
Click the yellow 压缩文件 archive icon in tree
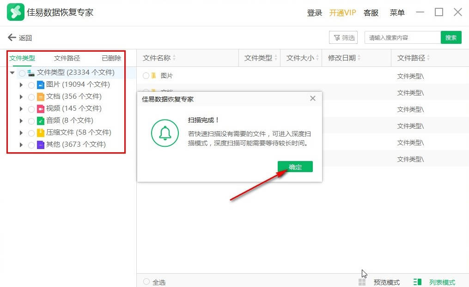tap(40, 132)
